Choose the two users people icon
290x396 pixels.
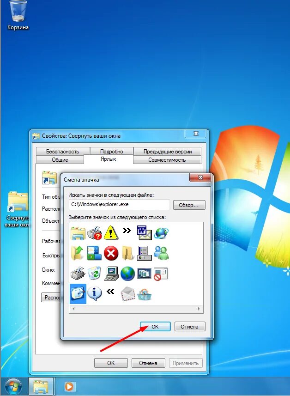pyautogui.click(x=161, y=253)
